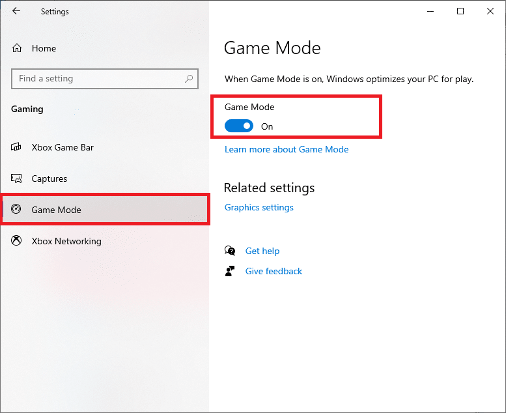Open the Xbox Game Bar page
This screenshot has width=506, height=413.
coord(63,147)
